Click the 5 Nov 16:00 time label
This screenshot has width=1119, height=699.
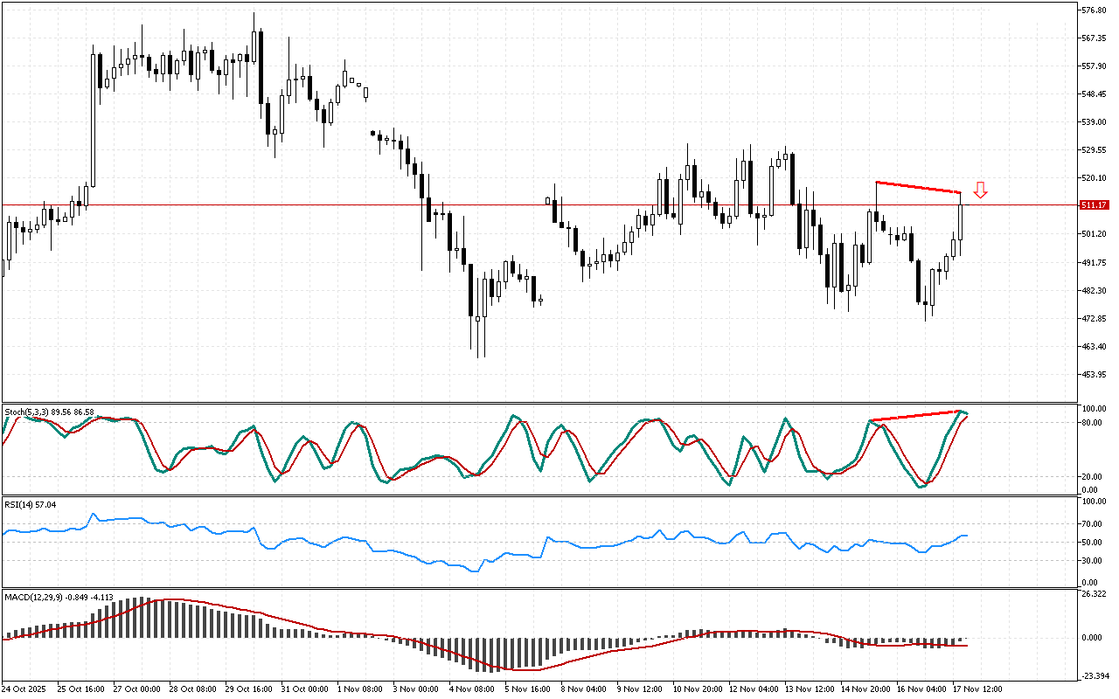click(x=527, y=689)
